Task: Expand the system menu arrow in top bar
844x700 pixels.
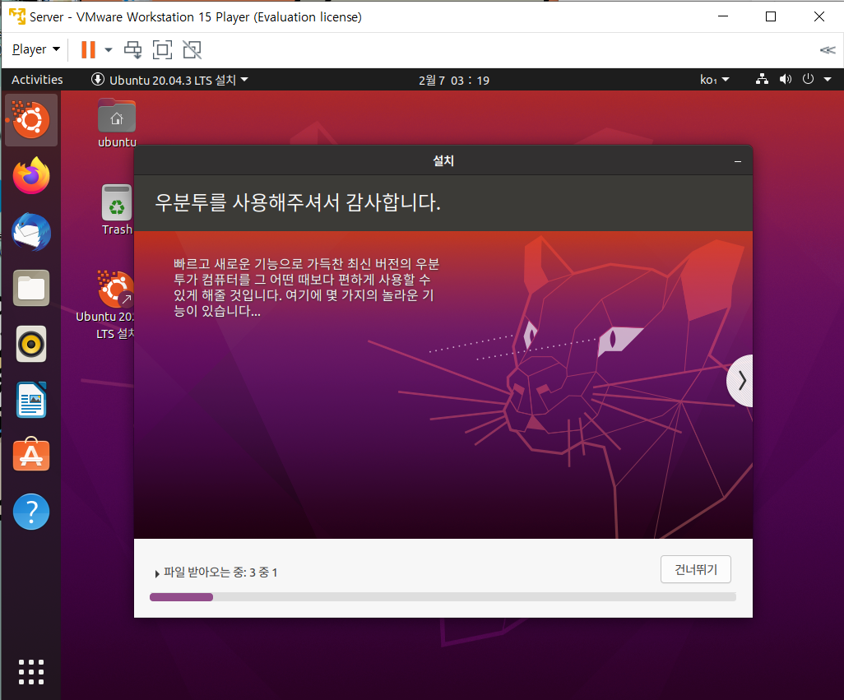Action: coord(828,80)
